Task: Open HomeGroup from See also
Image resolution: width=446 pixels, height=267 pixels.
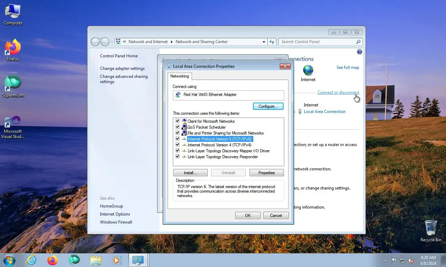Action: click(x=111, y=206)
